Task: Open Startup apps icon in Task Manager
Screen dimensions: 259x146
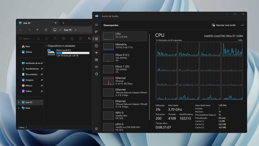Action: [96, 53]
